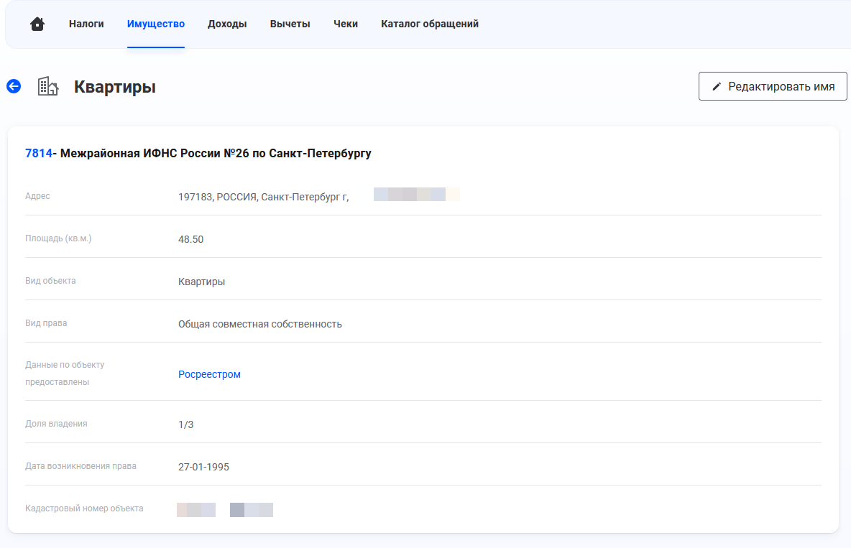Image resolution: width=851 pixels, height=548 pixels.
Task: Click the Общая совместная собственность value
Action: pos(260,324)
